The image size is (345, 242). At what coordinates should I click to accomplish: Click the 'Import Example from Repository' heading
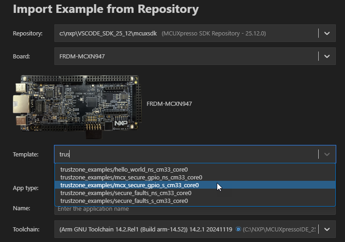(x=106, y=9)
